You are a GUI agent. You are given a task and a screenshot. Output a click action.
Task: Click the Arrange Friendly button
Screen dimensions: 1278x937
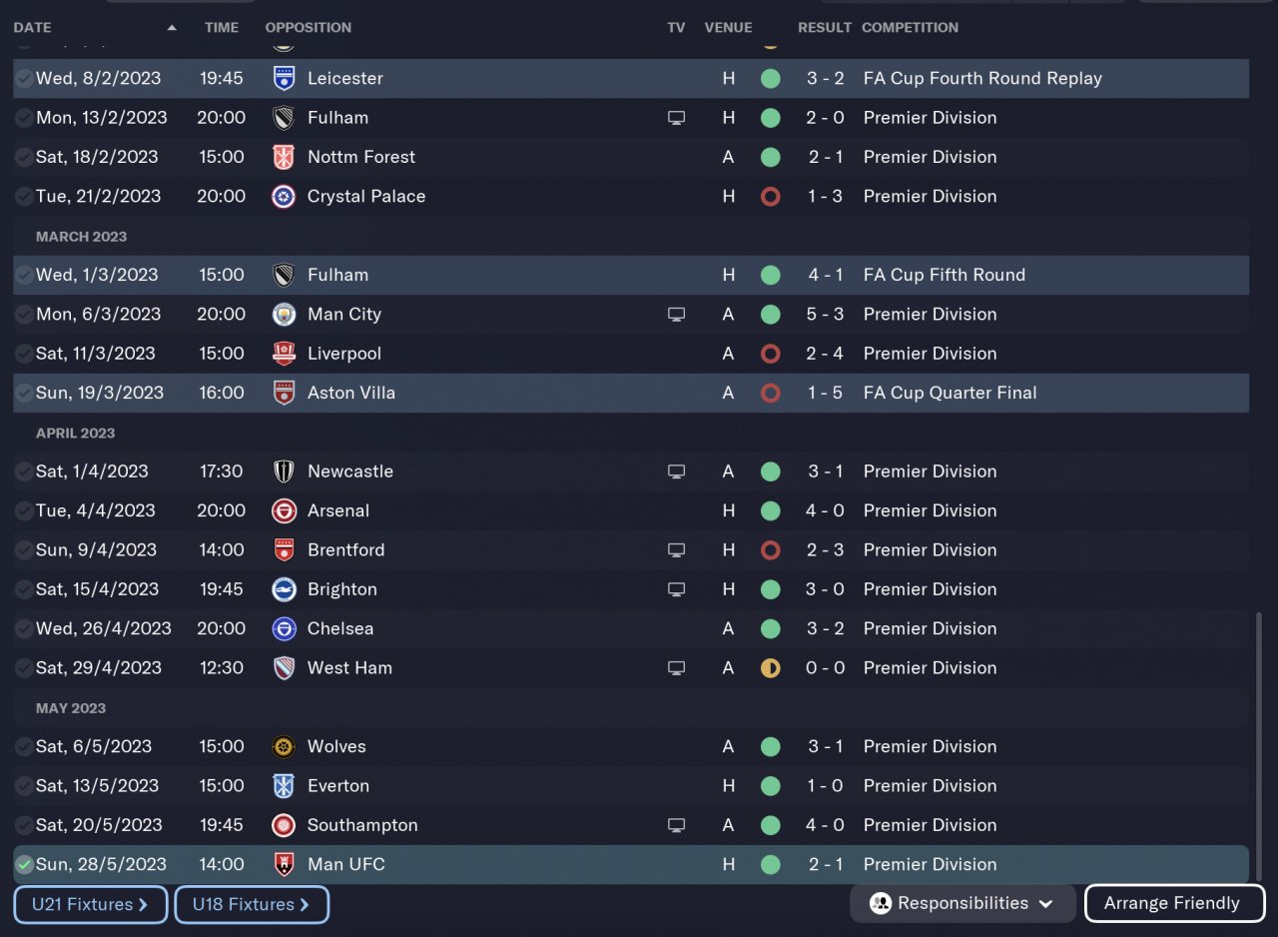(1173, 903)
